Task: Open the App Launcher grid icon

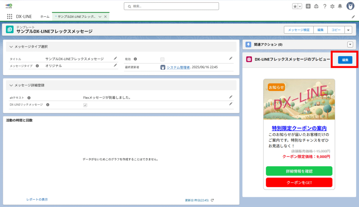Action: point(9,16)
